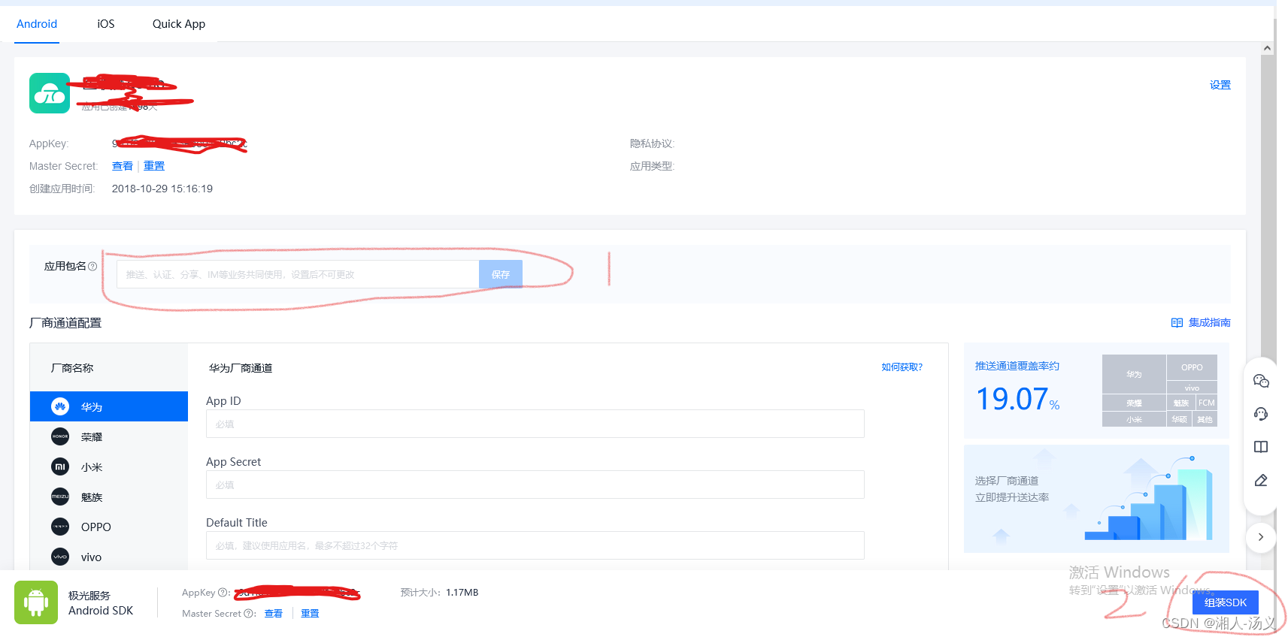The height and width of the screenshot is (637, 1288).
Task: Switch to the iOS tab
Action: click(106, 24)
